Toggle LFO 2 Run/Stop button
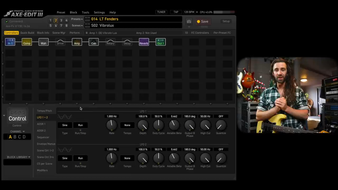The height and width of the screenshot is (190, 338). 80,158
